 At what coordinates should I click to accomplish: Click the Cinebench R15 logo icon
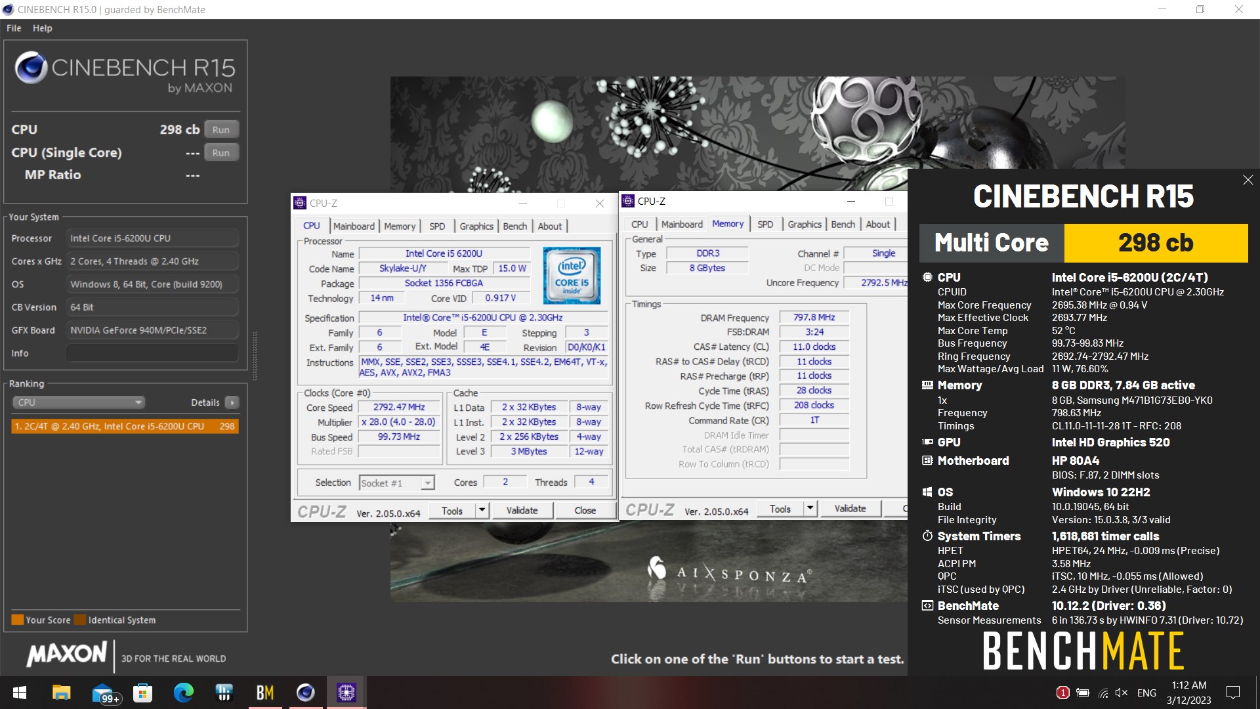pos(31,67)
